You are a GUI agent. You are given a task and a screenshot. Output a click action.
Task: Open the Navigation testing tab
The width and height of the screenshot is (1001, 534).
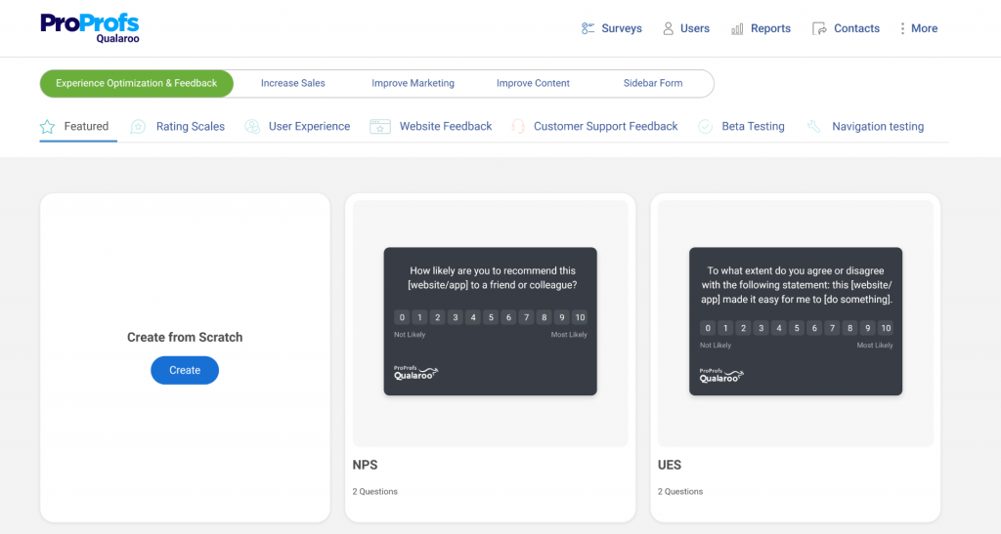point(866,127)
